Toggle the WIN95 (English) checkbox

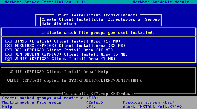tap(8, 41)
